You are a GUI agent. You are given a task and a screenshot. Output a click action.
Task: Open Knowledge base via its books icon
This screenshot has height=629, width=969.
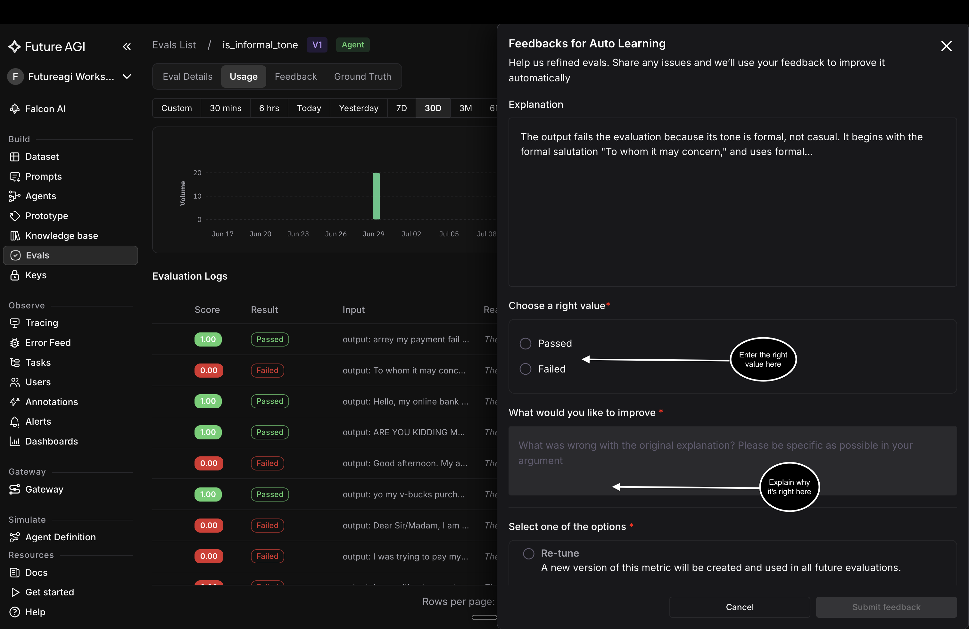point(15,236)
